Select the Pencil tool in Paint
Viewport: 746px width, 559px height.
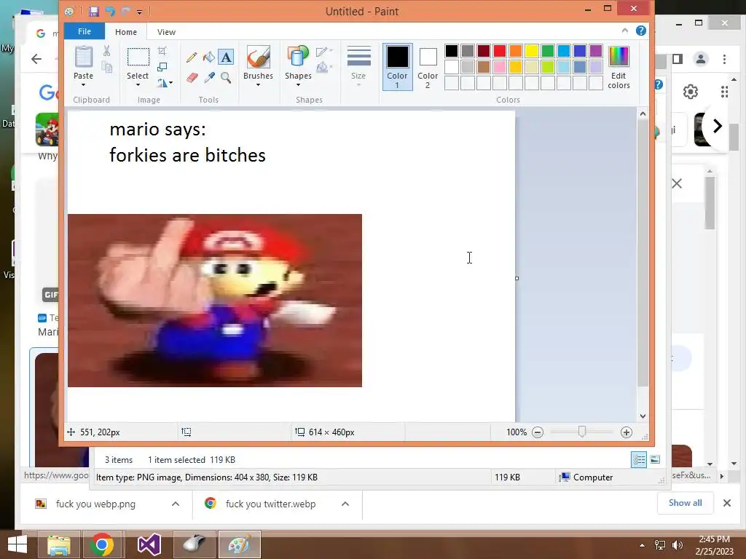pyautogui.click(x=192, y=58)
